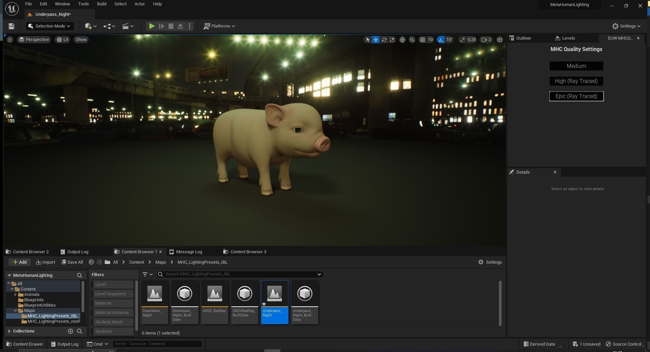Click the Save current level icon

[11, 26]
